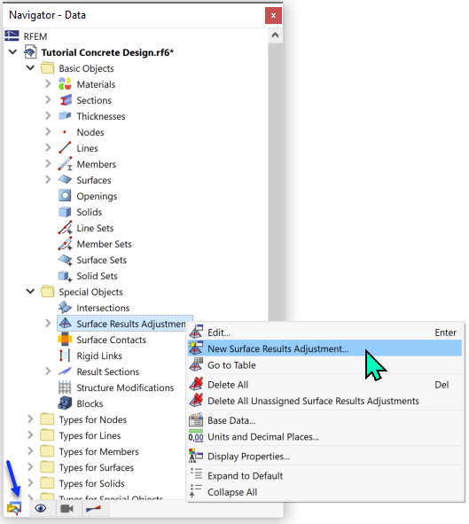Switch to the Views camera tab

coord(66,508)
